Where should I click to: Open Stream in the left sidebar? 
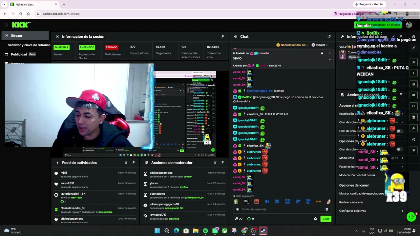26,35
